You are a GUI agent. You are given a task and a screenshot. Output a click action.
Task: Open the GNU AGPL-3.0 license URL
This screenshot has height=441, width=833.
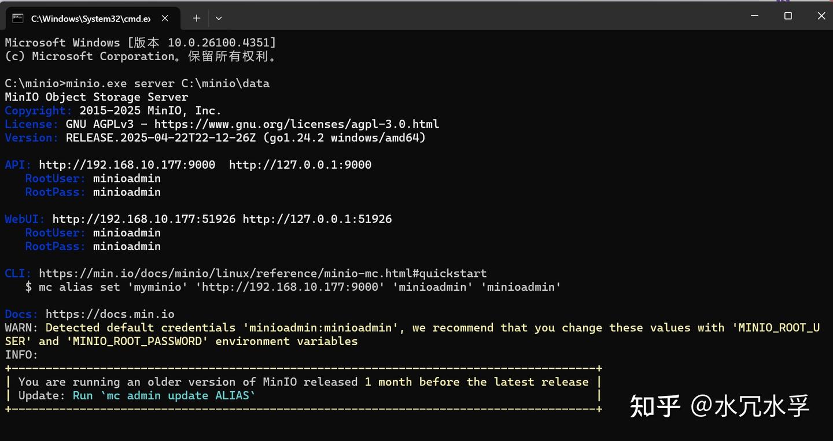296,124
